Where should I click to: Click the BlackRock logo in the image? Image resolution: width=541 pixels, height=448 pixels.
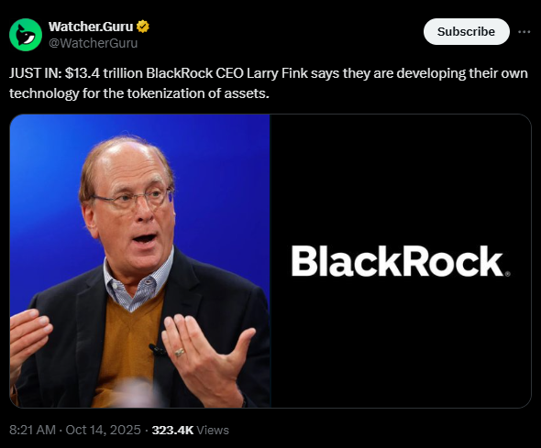pos(400,261)
